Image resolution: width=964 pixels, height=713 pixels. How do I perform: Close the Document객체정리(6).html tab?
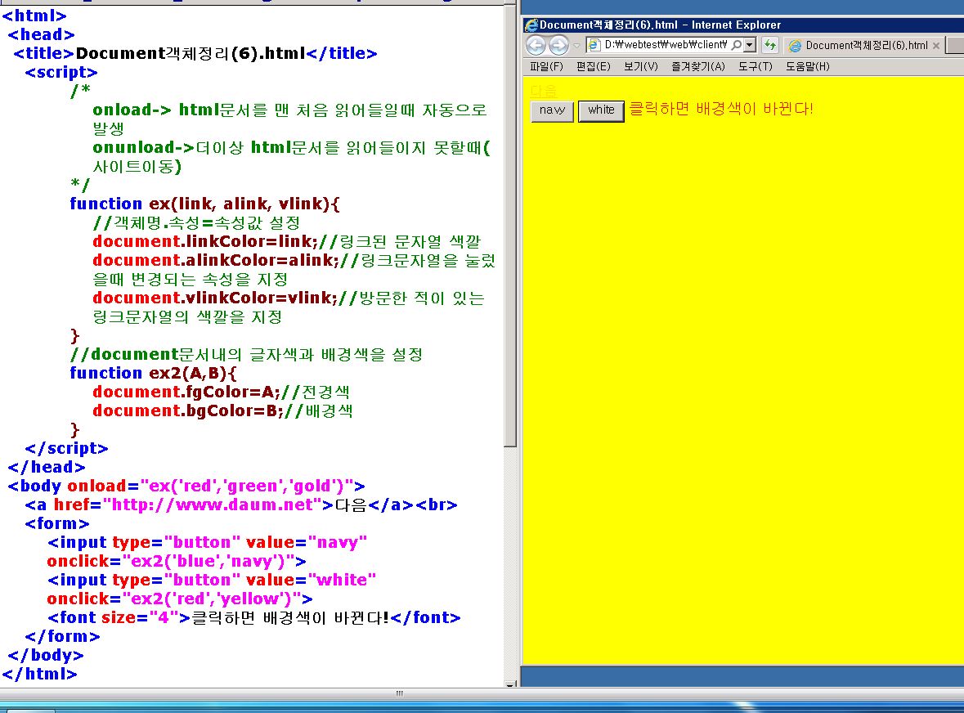pyautogui.click(x=935, y=46)
